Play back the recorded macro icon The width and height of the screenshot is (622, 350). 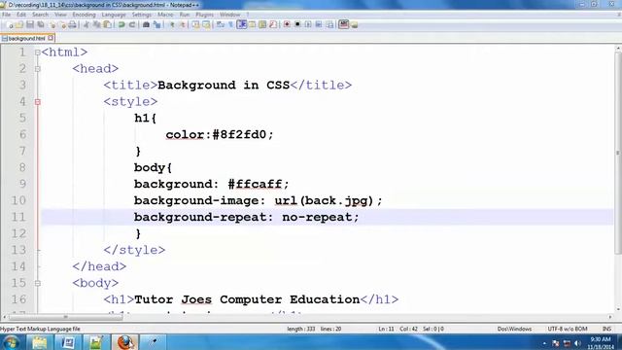[x=308, y=24]
